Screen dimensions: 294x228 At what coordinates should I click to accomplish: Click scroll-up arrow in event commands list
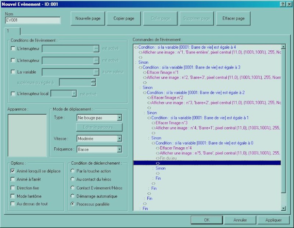283,47
